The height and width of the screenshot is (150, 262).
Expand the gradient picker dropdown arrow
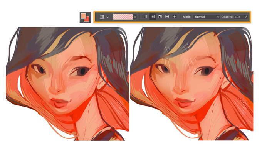[135, 17]
